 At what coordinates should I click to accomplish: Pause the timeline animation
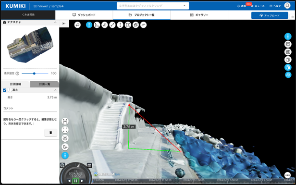[75, 181]
